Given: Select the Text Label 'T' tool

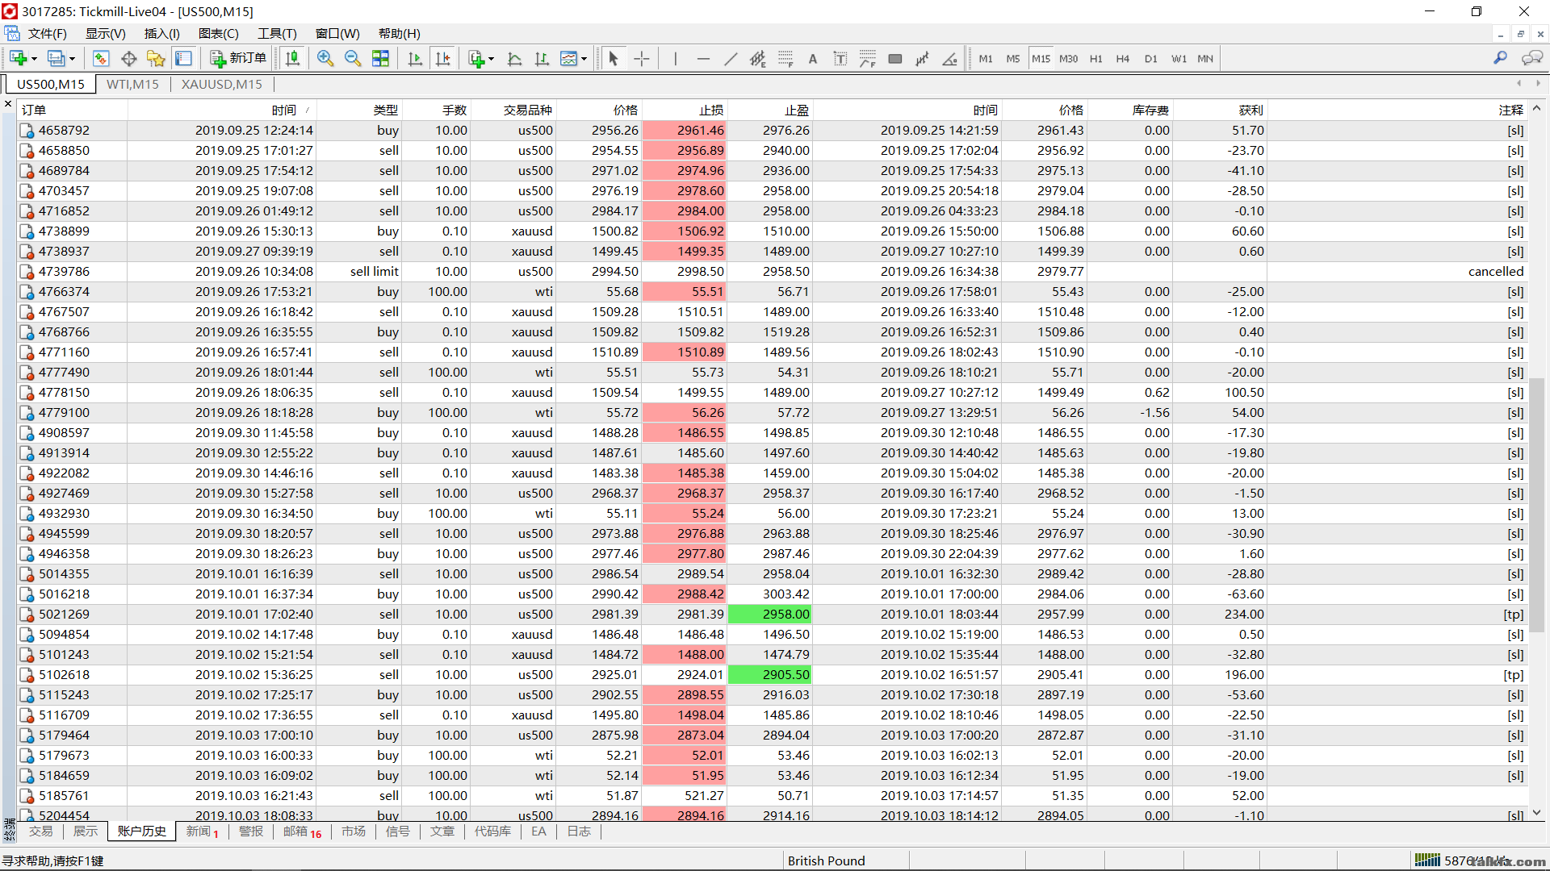Looking at the screenshot, I should 840,59.
